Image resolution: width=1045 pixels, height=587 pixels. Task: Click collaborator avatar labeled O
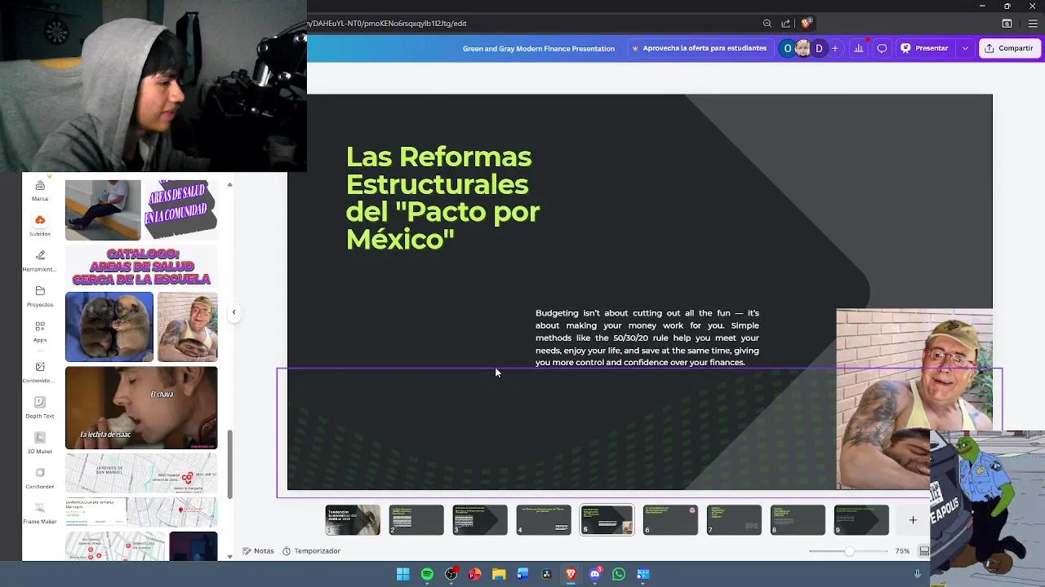(x=787, y=48)
